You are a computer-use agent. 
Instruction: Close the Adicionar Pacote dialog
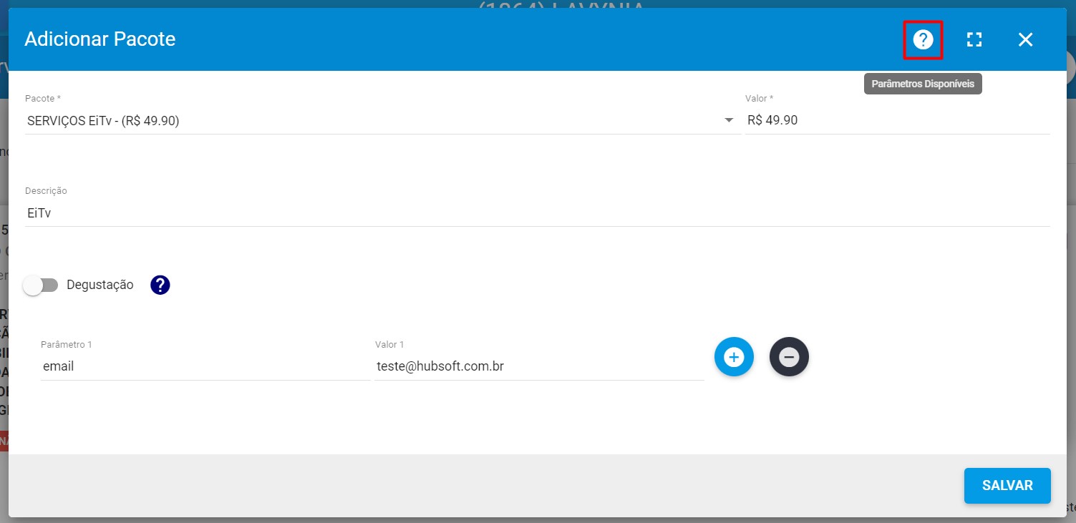coord(1025,40)
